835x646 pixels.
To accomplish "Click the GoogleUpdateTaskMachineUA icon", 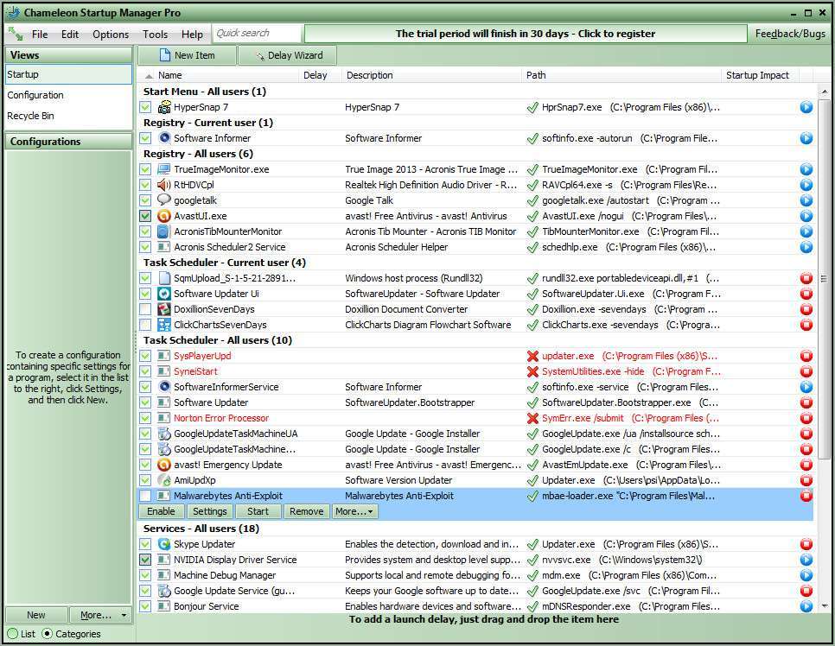I will pyautogui.click(x=164, y=434).
